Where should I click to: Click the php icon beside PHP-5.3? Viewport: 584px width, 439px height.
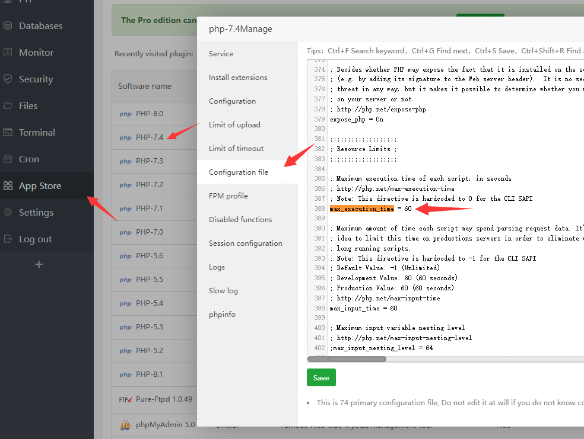pos(125,327)
